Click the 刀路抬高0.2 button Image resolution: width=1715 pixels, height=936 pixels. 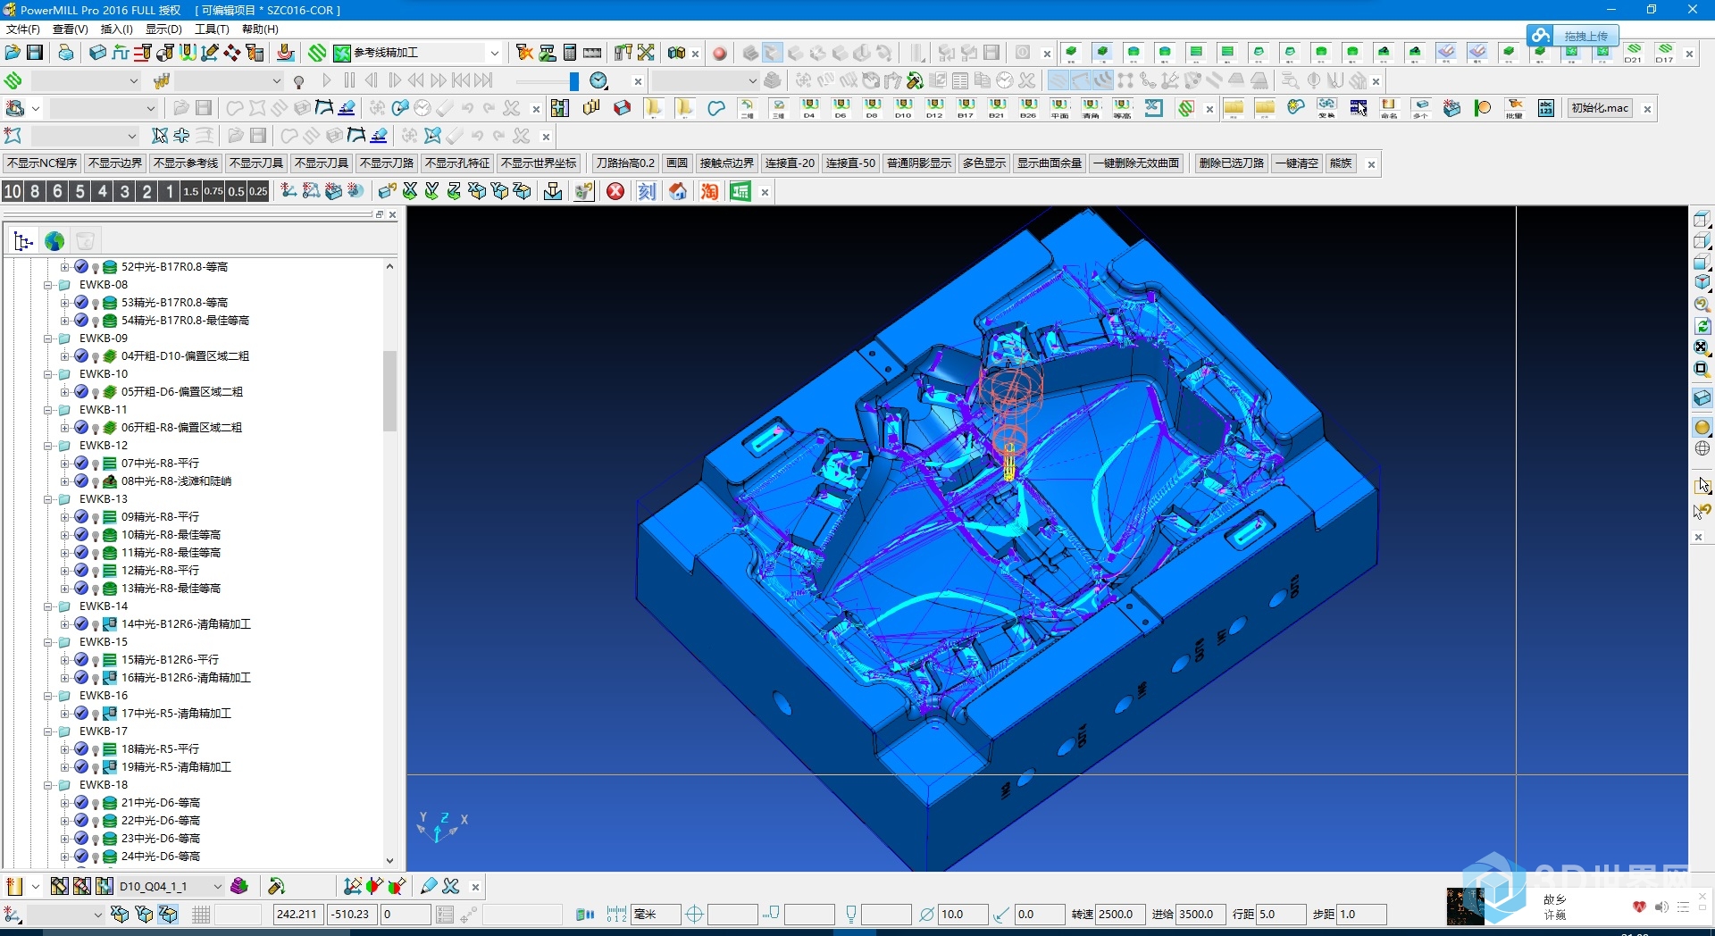pos(625,163)
